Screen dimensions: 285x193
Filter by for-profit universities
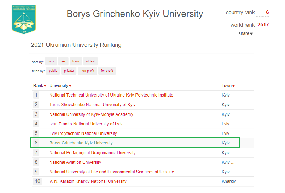coord(107,71)
